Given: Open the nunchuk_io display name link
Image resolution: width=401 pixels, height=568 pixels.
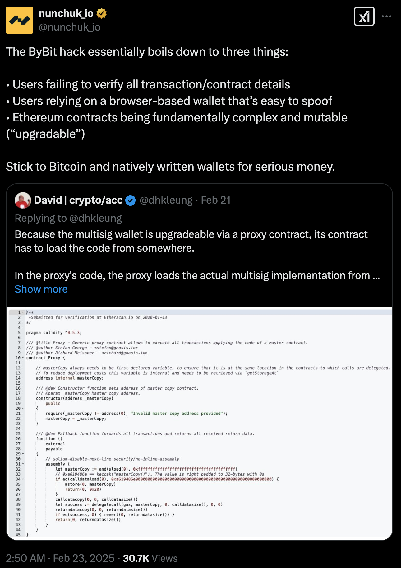Looking at the screenshot, I should 66,13.
